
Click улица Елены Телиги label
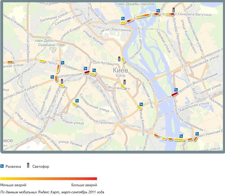click(x=76, y=29)
